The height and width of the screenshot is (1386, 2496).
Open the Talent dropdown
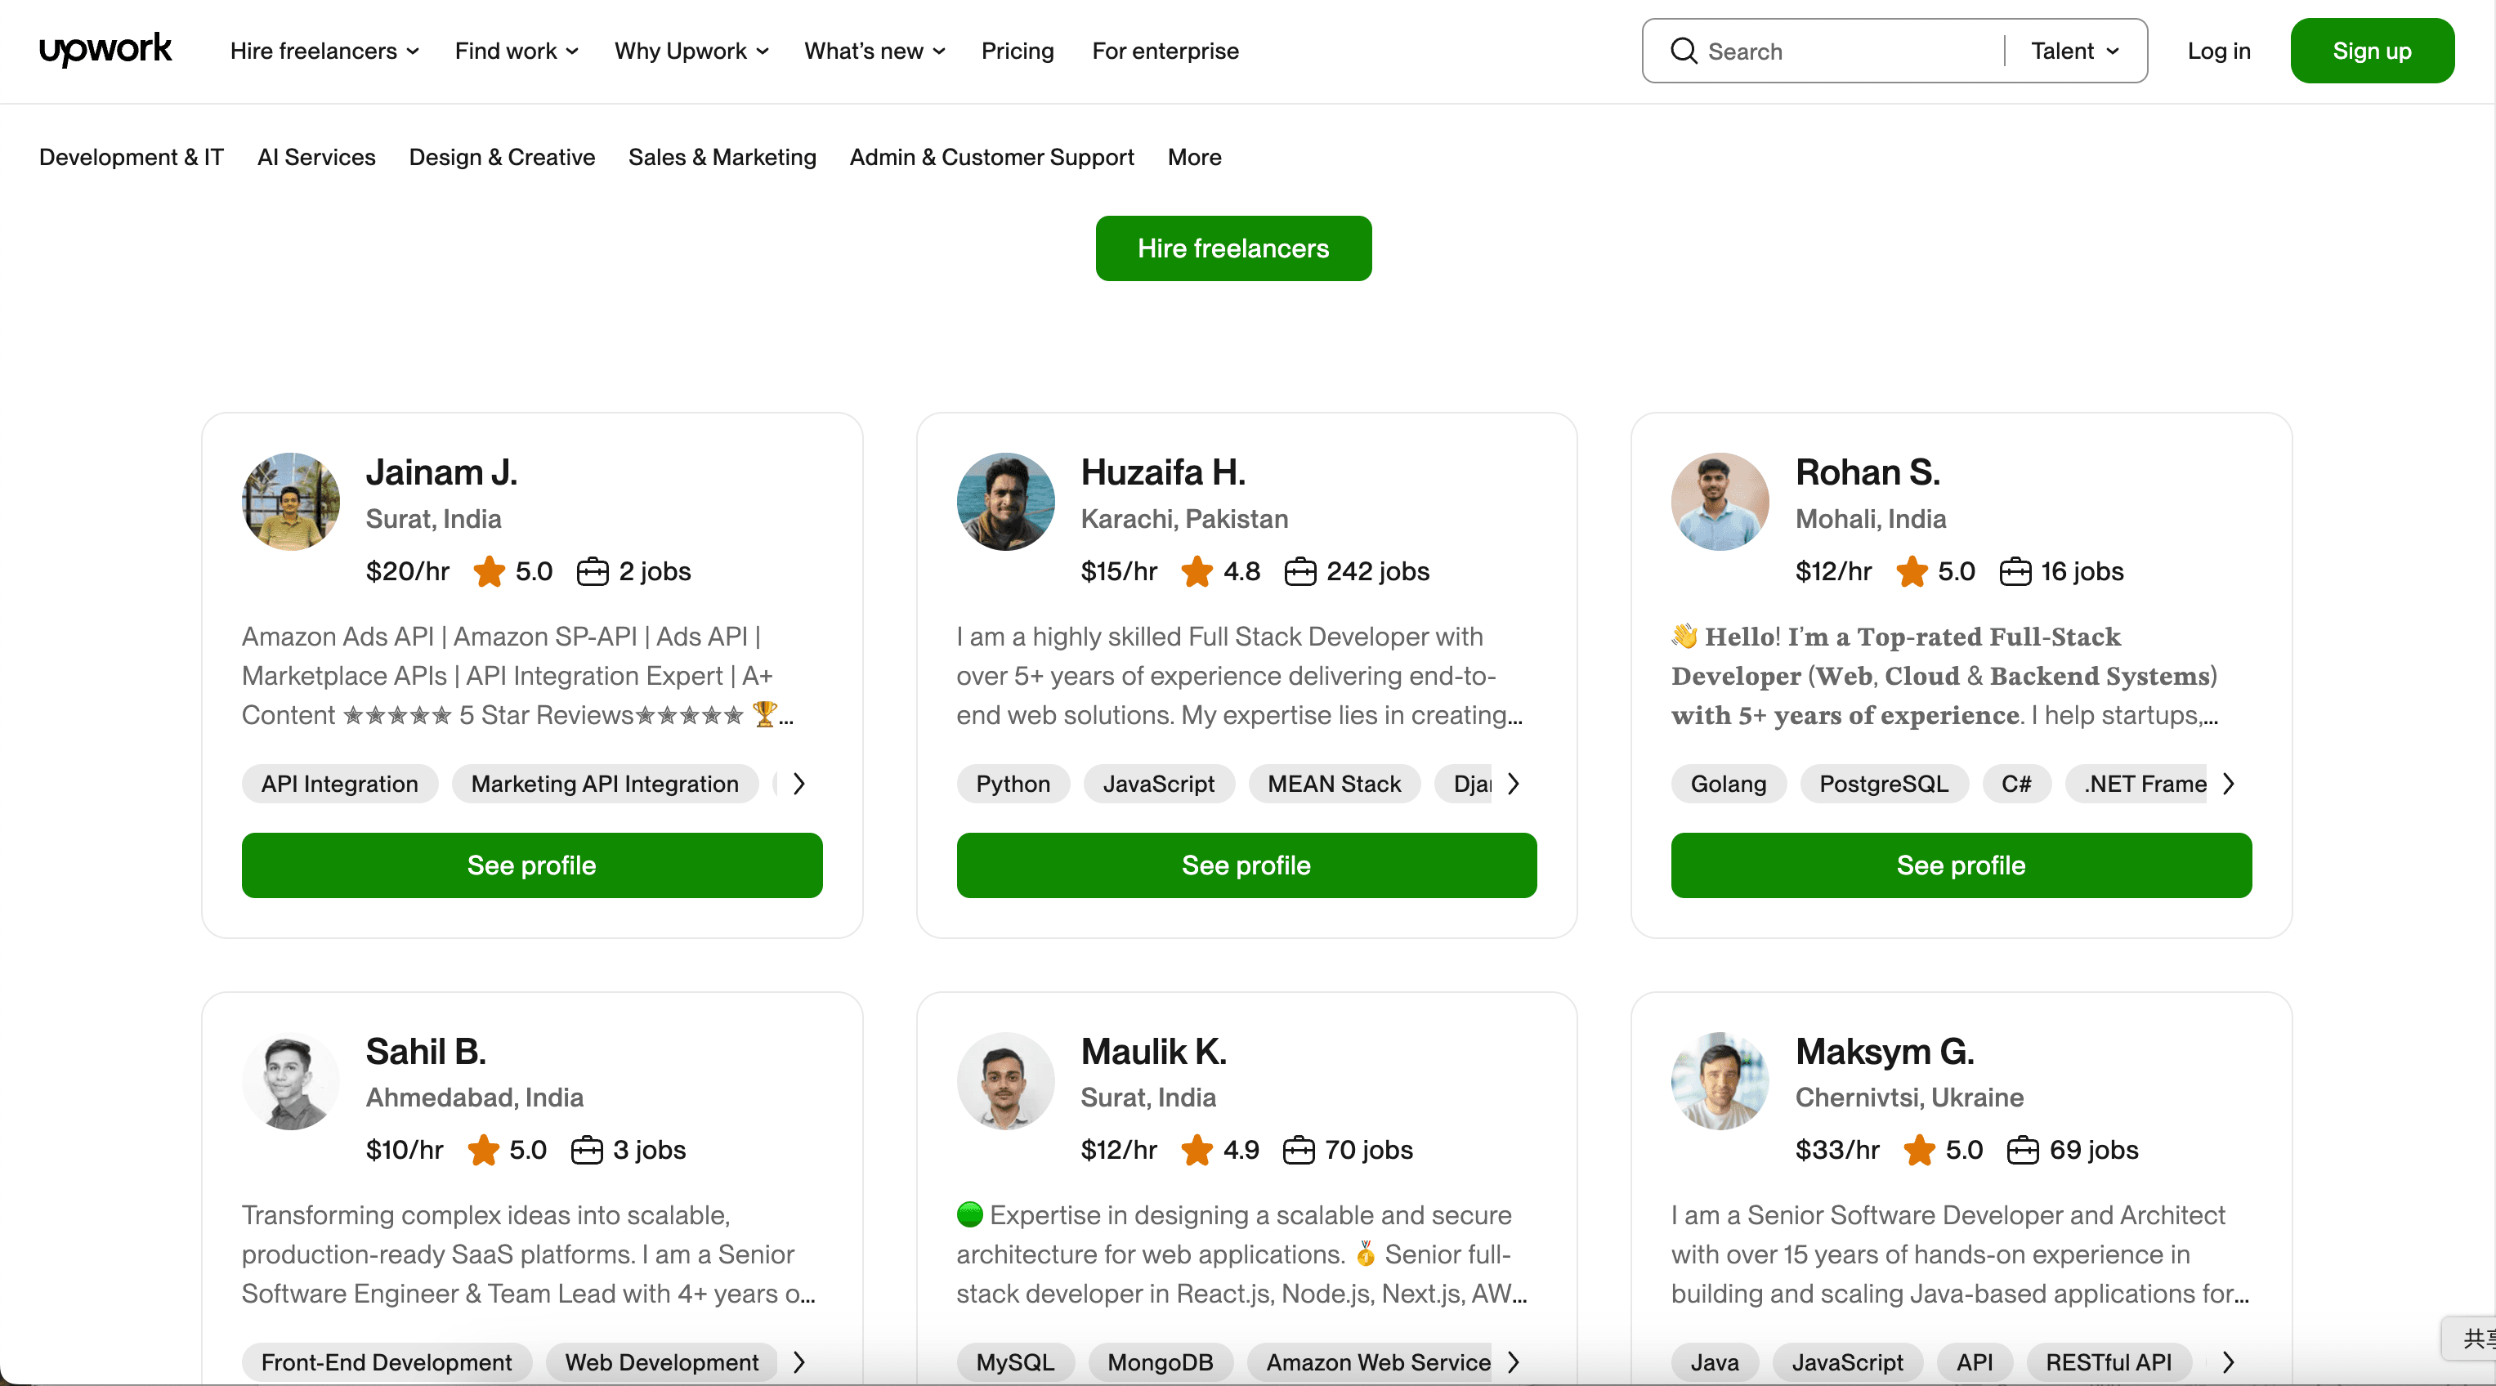[2073, 51]
